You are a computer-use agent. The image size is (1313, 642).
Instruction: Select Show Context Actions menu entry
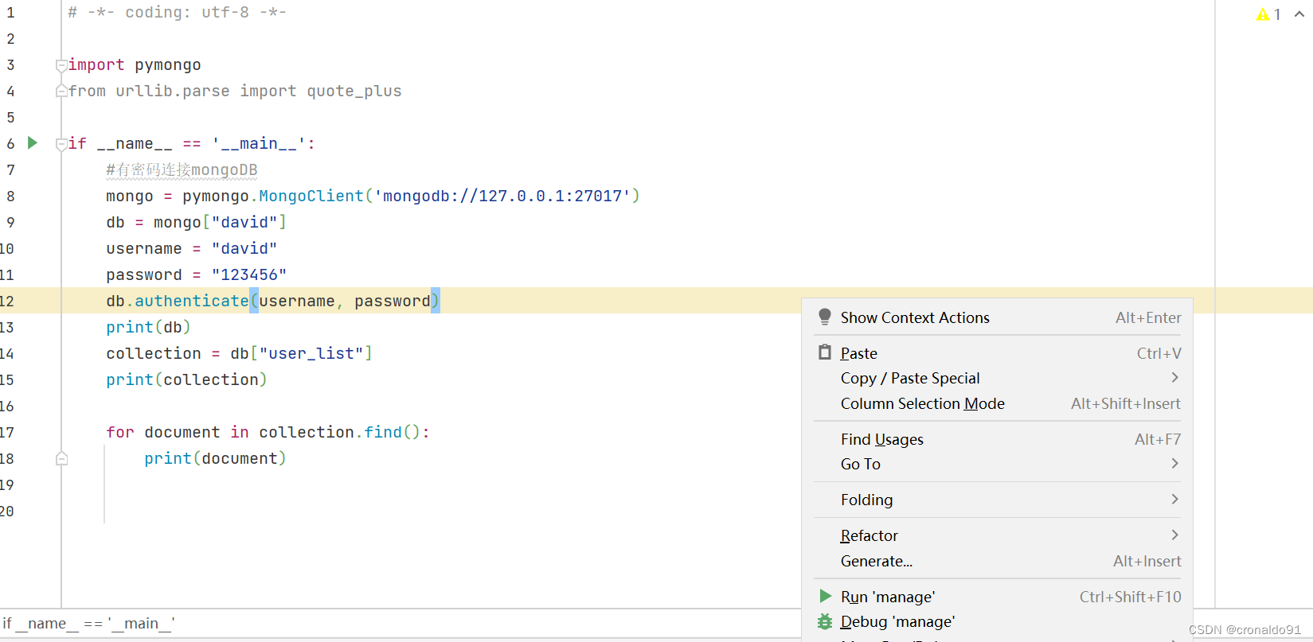pyautogui.click(x=997, y=317)
